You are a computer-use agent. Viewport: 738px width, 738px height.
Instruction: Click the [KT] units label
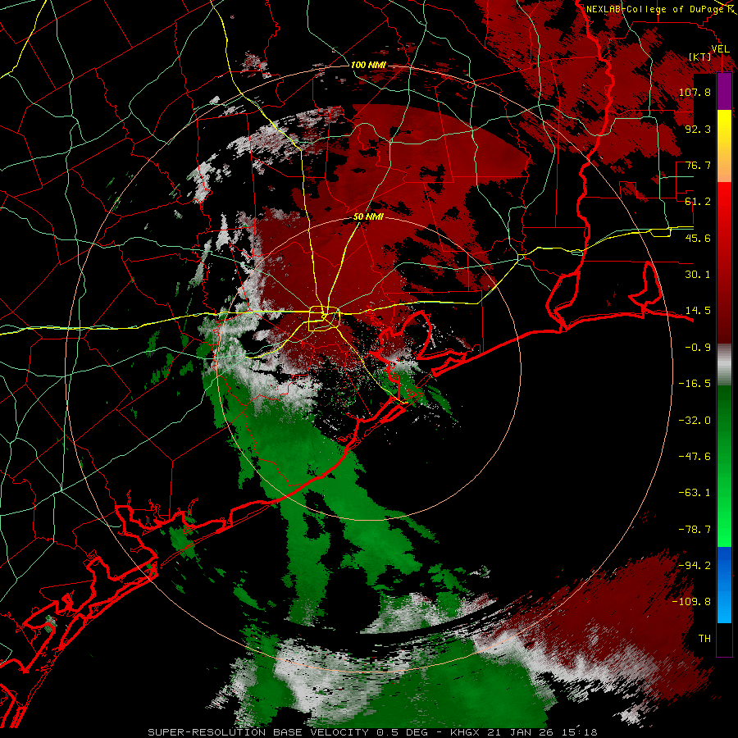pos(700,57)
